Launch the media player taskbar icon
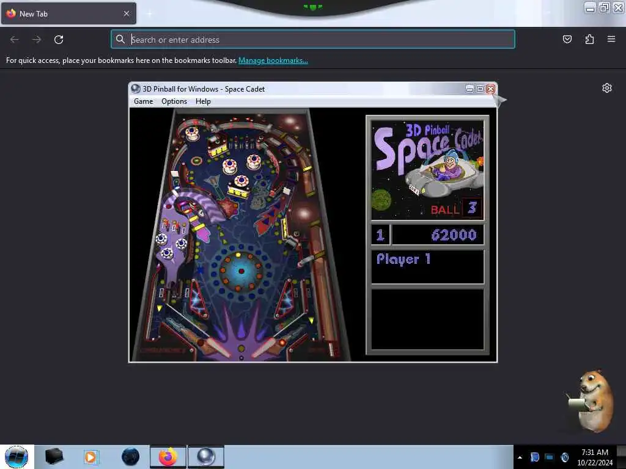This screenshot has width=626, height=469. (x=90, y=457)
